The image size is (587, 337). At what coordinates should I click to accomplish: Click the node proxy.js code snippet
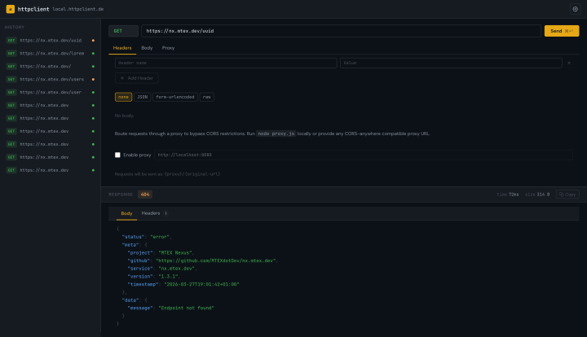tap(276, 133)
